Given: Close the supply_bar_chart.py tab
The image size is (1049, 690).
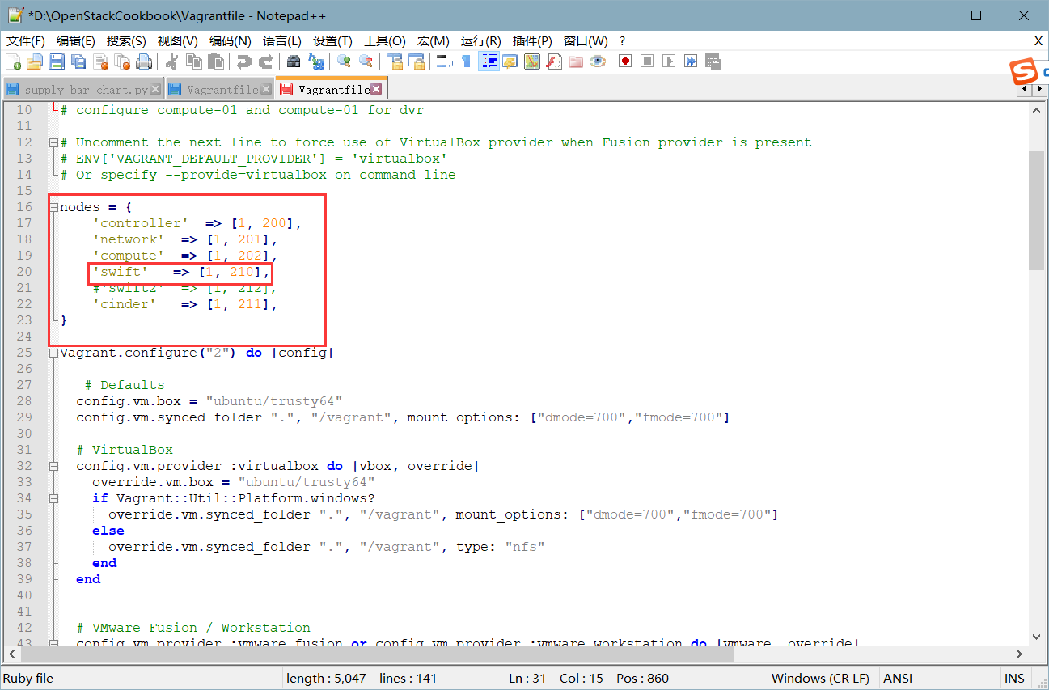Looking at the screenshot, I should pos(155,90).
